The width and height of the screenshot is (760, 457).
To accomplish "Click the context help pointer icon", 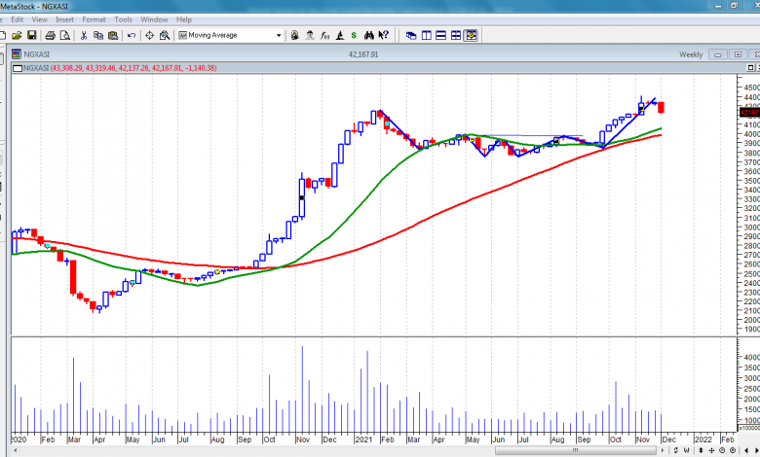I will (x=383, y=35).
